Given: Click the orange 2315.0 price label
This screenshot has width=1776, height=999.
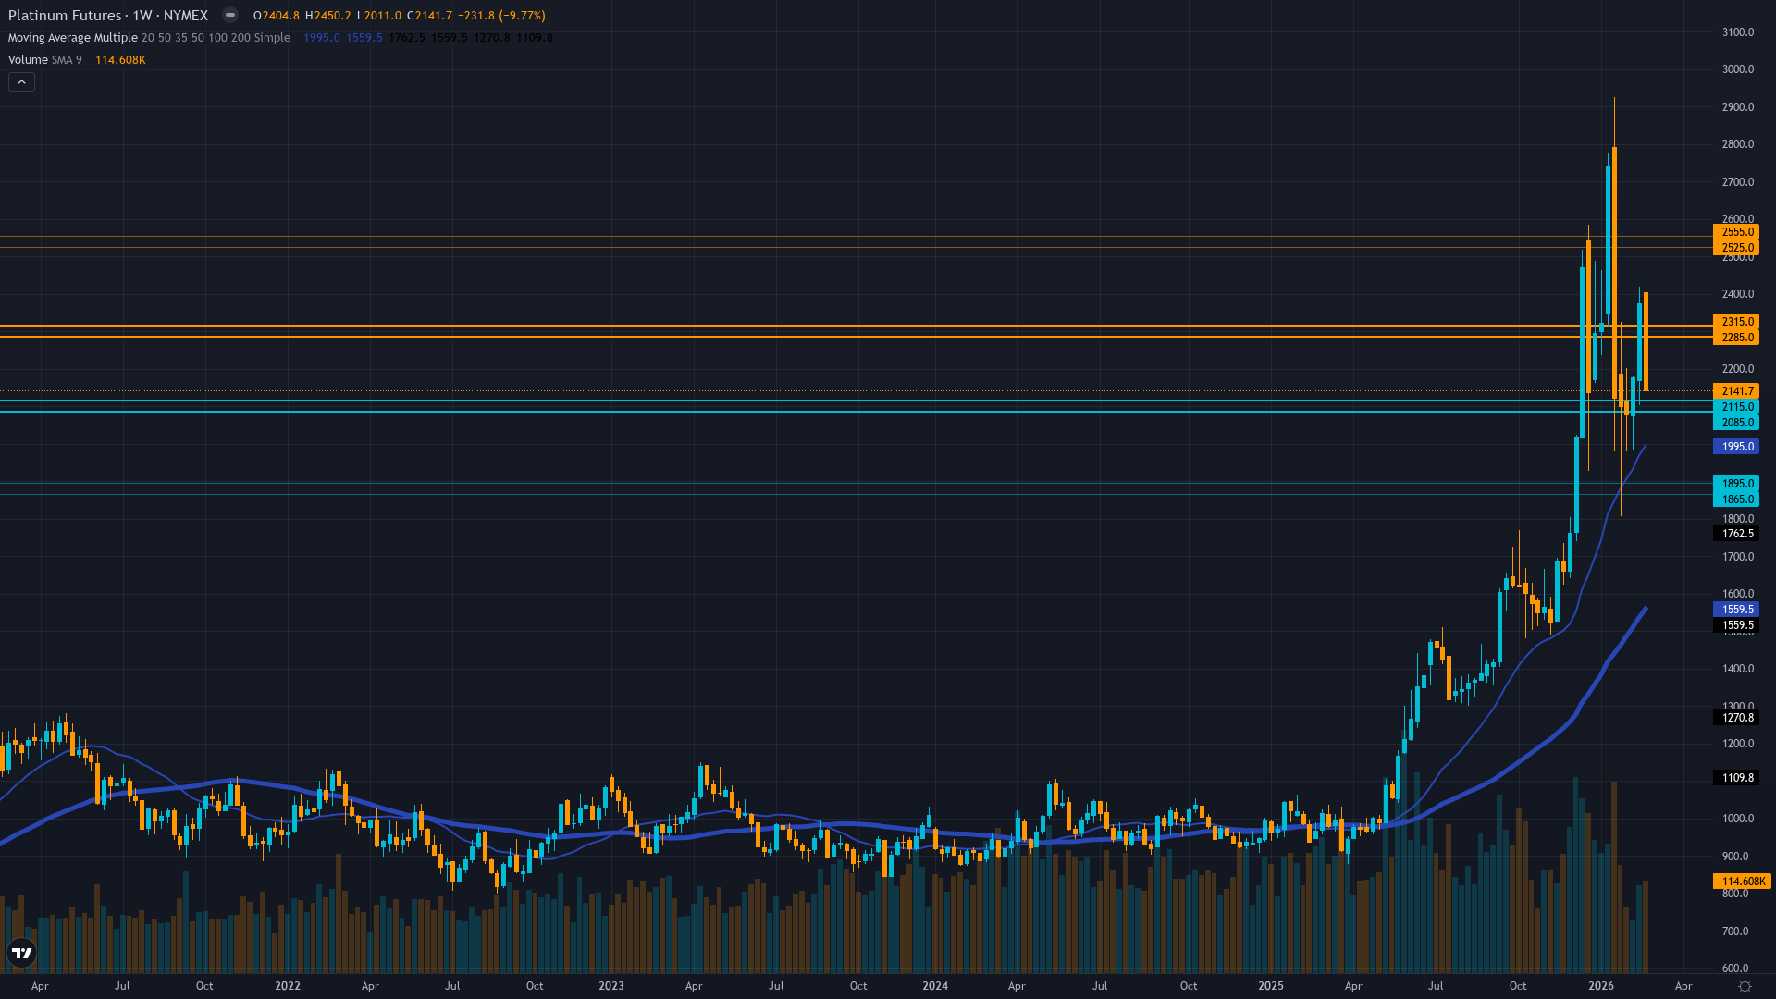Looking at the screenshot, I should [x=1737, y=322].
